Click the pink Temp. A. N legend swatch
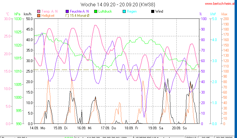The image size is (237, 138). click(39, 11)
